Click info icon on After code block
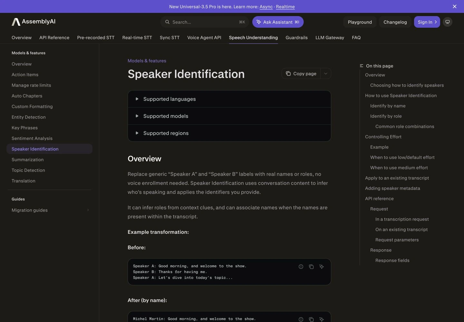Screen dimensions: 464x322 tap(301, 319)
